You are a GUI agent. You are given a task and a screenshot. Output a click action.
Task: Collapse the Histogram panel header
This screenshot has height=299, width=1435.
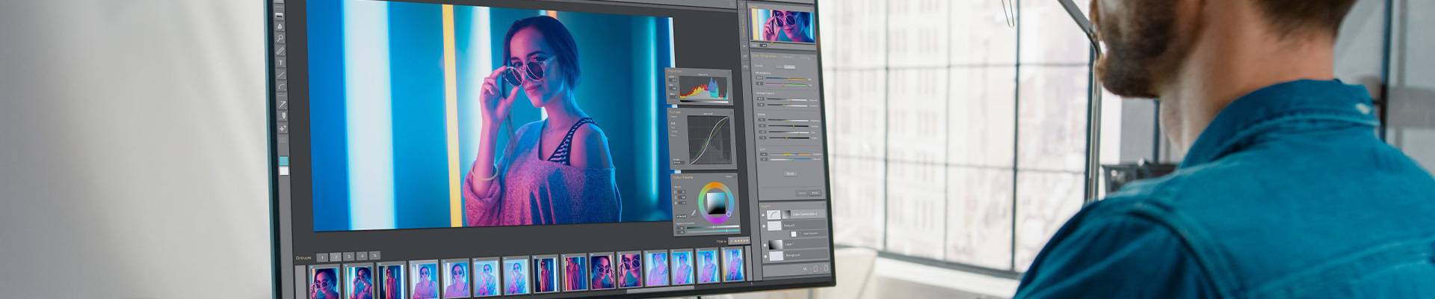click(x=674, y=71)
